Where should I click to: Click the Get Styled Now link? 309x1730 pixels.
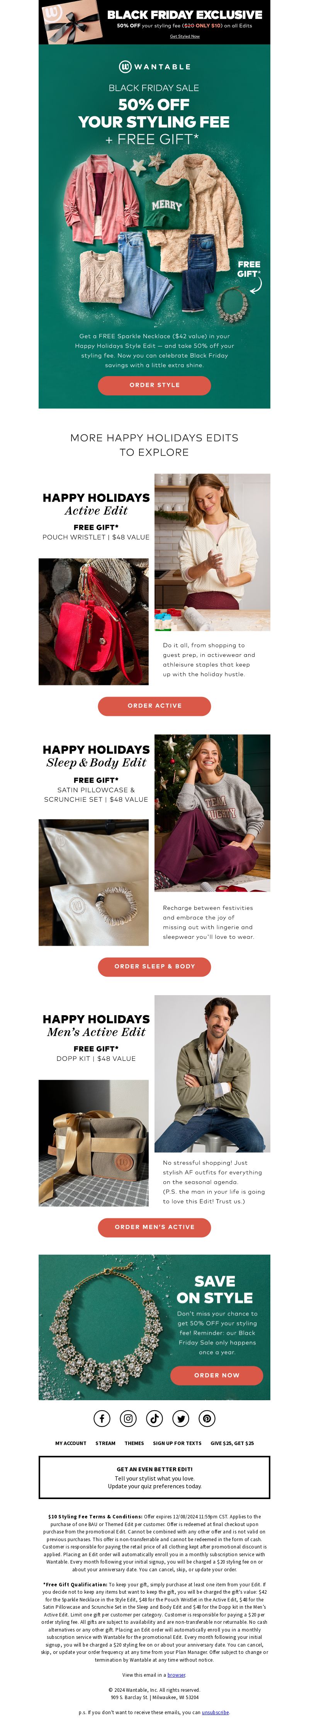point(185,36)
